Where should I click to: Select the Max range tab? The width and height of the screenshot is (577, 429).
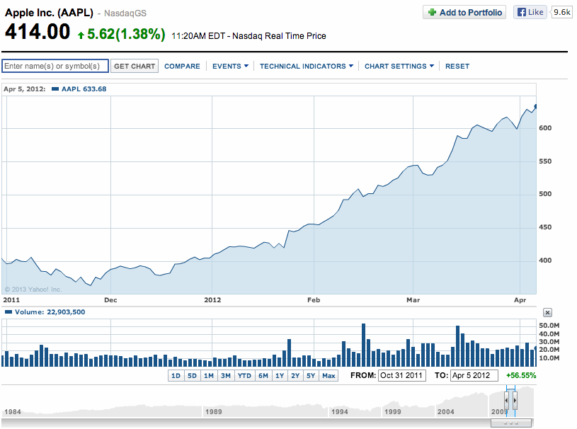329,376
